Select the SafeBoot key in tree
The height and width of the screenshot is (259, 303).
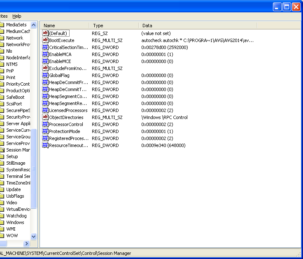coord(15,97)
